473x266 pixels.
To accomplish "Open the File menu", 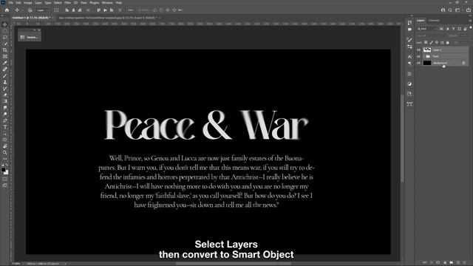I will (11, 3).
